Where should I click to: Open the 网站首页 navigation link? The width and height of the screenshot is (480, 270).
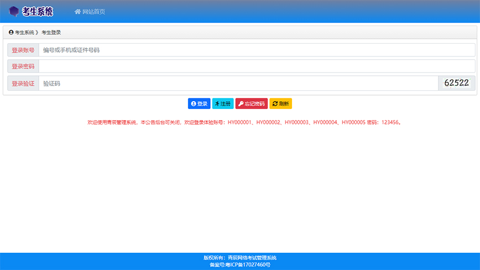pyautogui.click(x=93, y=12)
